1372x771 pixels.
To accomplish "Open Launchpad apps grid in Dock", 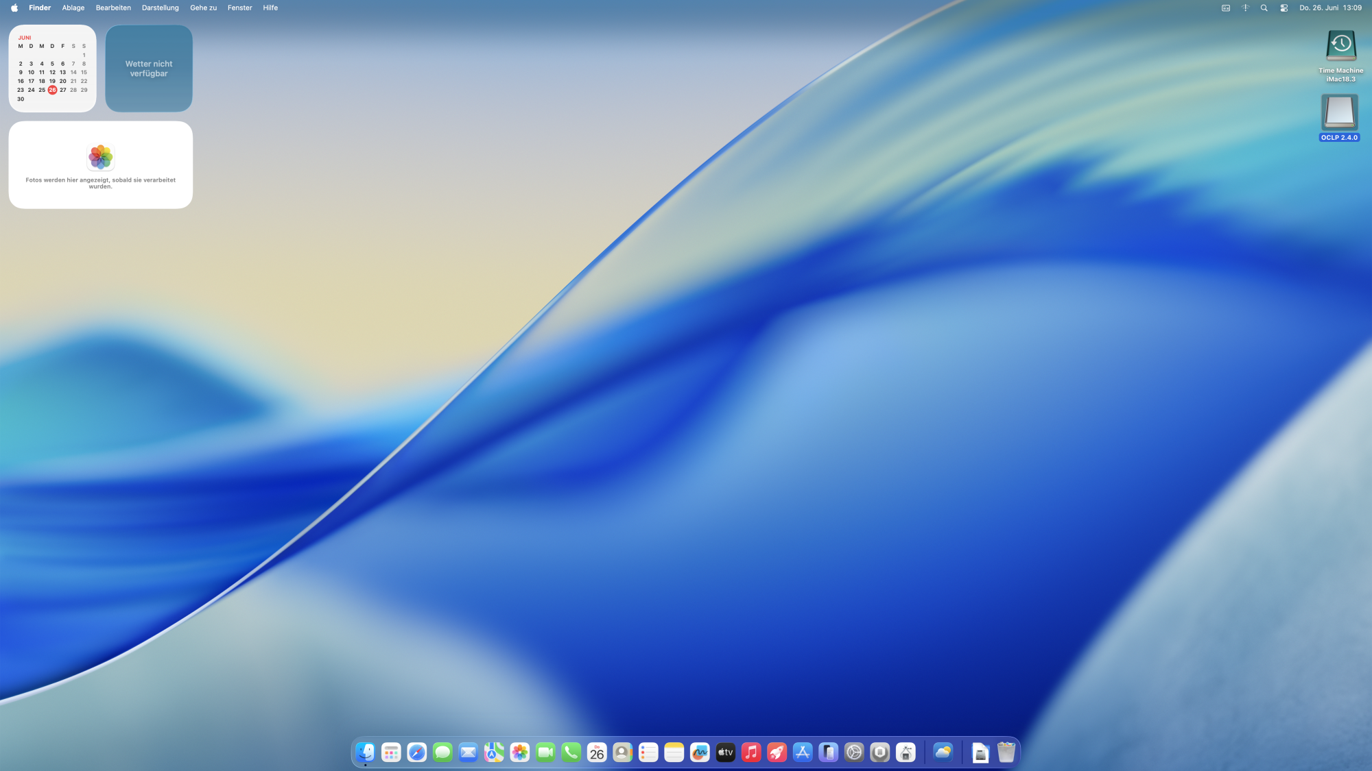I will click(391, 752).
